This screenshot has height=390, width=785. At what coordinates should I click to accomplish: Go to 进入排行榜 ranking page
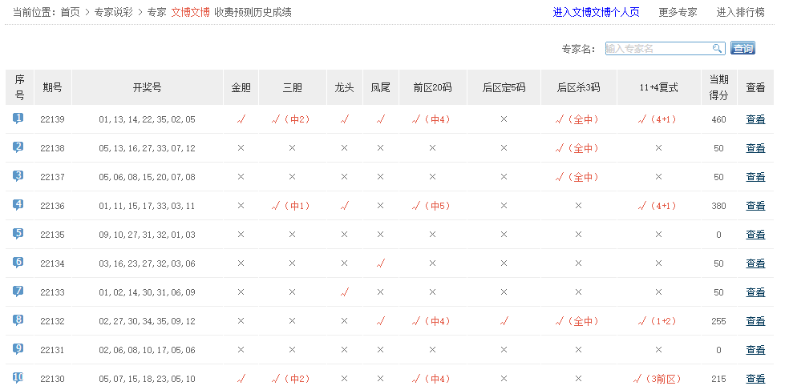(x=742, y=12)
